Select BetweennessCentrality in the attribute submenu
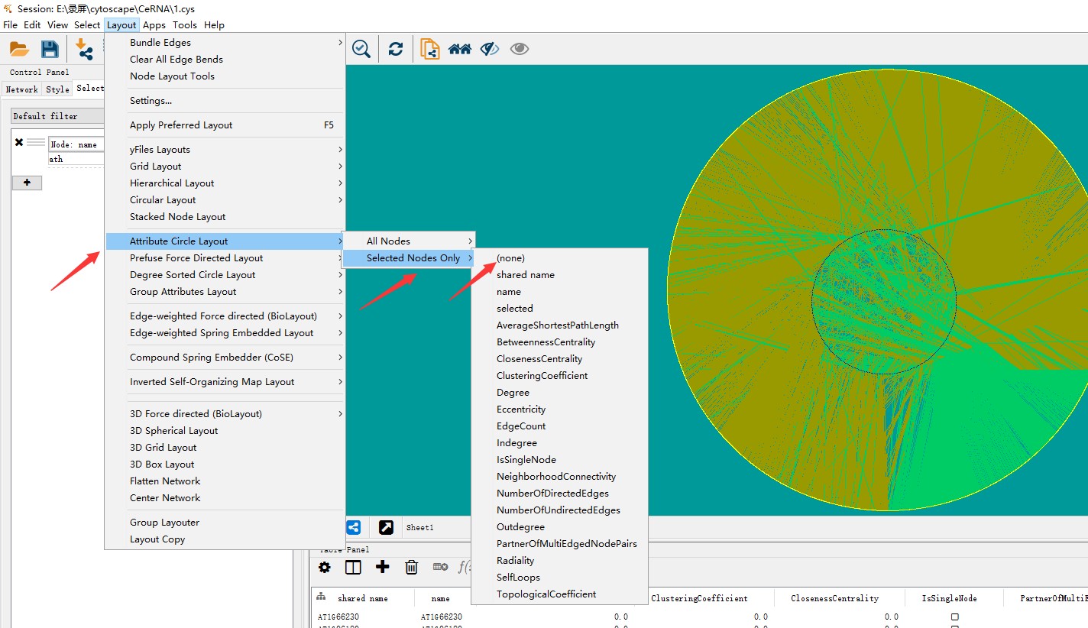Screen dimensions: 1088x628 [x=546, y=342]
